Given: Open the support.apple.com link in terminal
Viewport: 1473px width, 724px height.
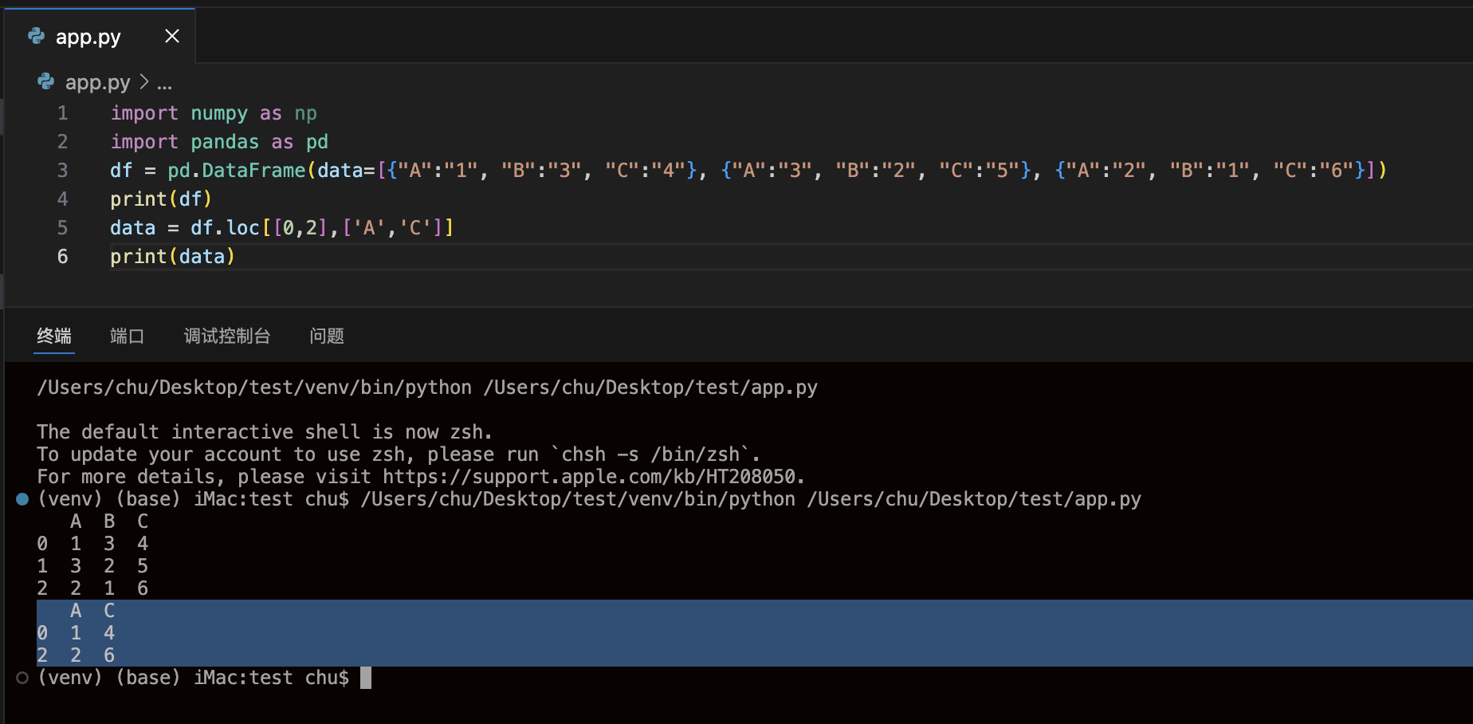Looking at the screenshot, I should click(x=590, y=477).
